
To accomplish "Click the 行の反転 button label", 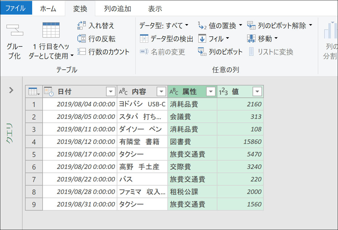I will tap(102, 39).
